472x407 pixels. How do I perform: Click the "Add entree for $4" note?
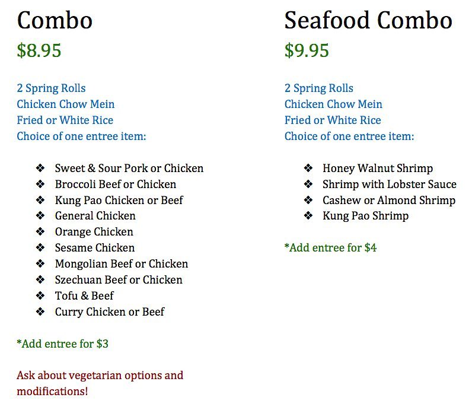click(x=330, y=247)
